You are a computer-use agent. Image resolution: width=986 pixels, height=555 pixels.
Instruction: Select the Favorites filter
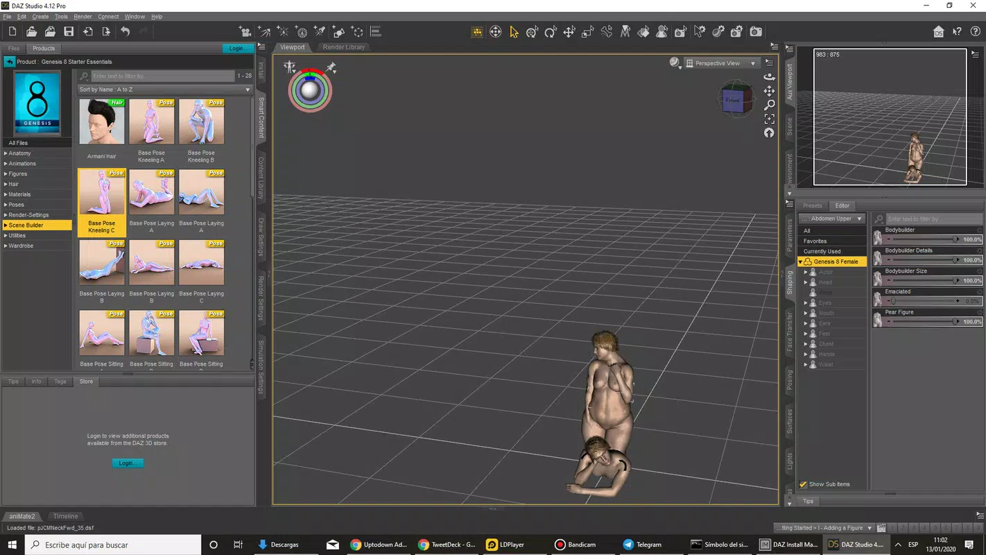coord(831,241)
